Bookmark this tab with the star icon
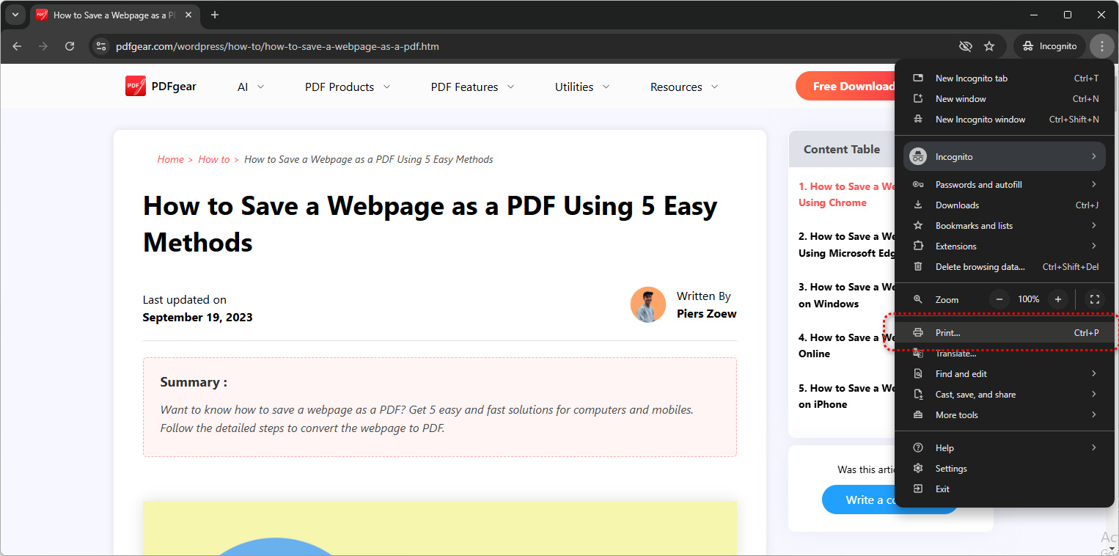This screenshot has width=1119, height=556. (x=989, y=46)
